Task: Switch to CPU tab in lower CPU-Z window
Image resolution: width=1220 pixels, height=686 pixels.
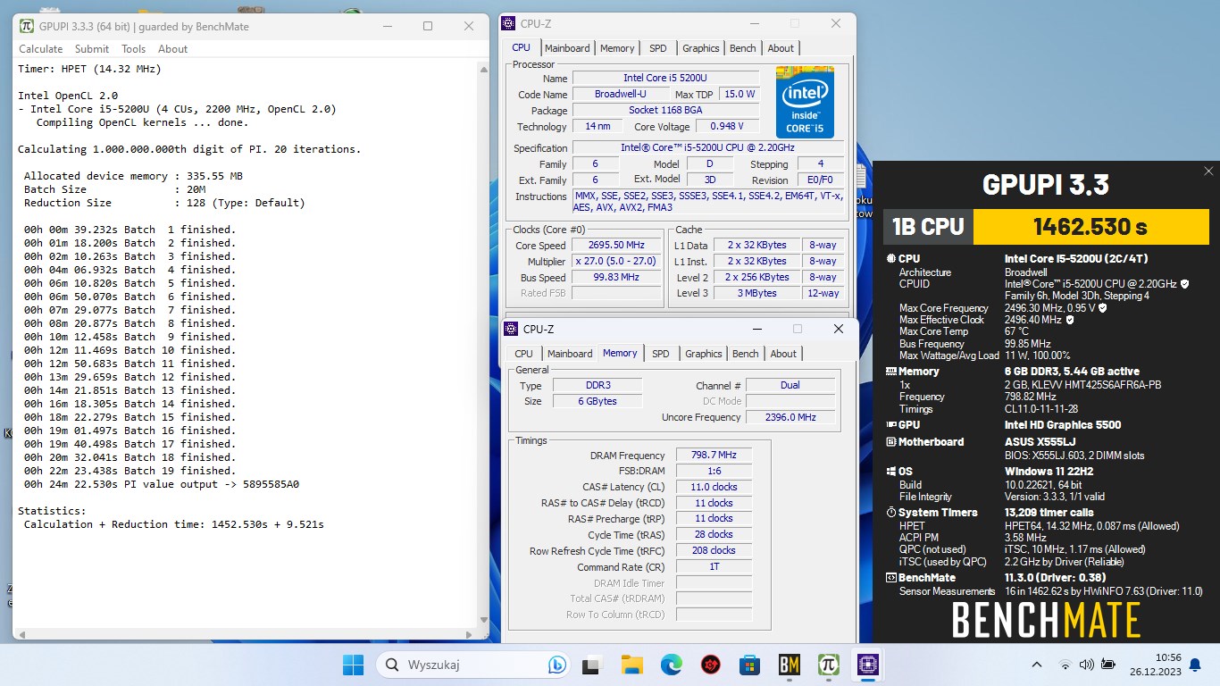Action: (x=524, y=354)
